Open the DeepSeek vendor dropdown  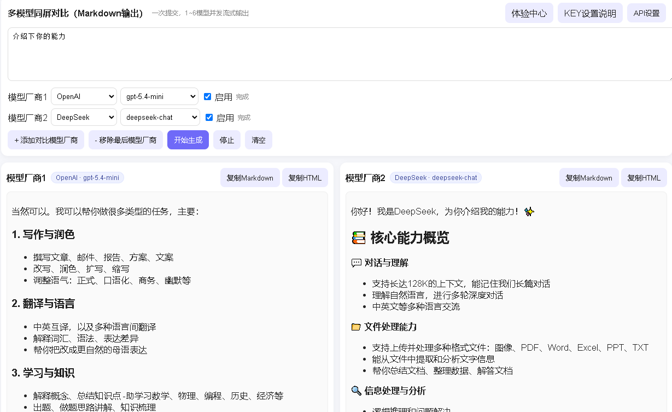[x=84, y=118]
